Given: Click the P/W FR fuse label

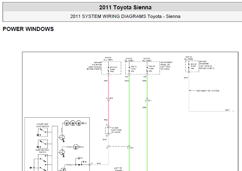Looking at the screenshot, I should pyautogui.click(x=151, y=69).
